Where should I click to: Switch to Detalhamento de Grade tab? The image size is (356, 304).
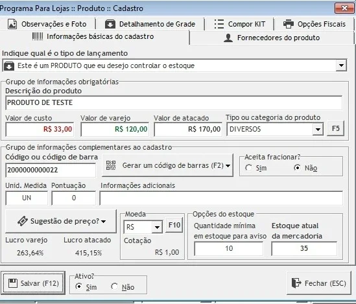pos(150,24)
